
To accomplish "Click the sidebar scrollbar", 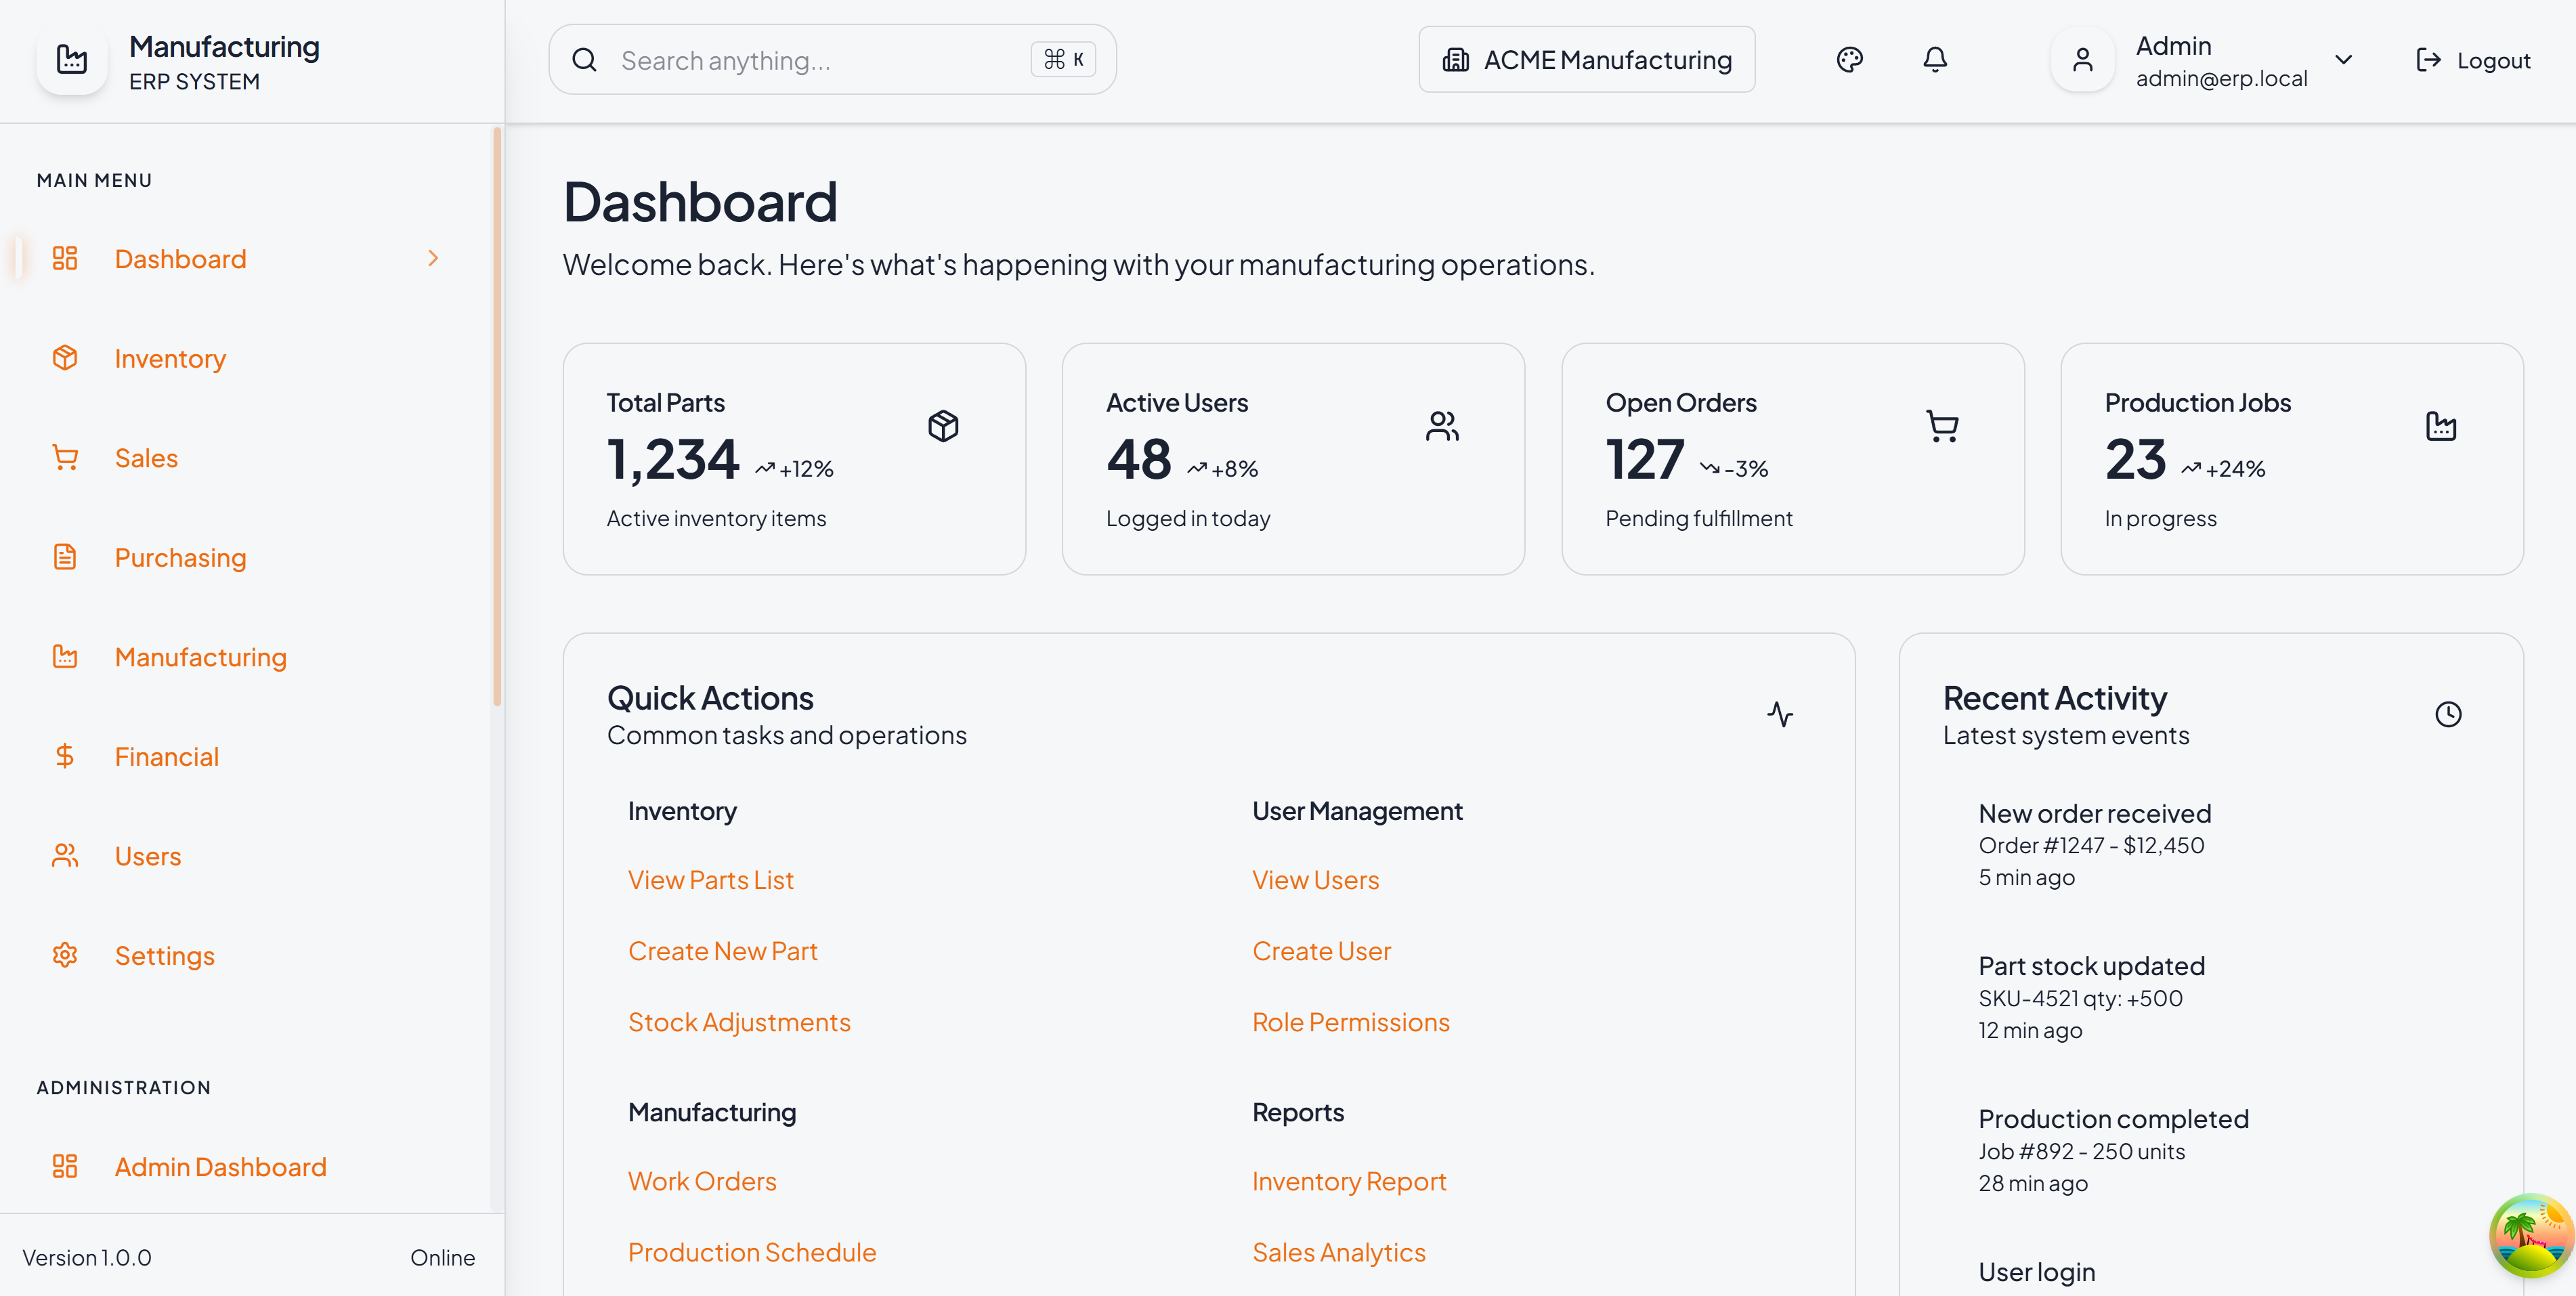I will pyautogui.click(x=497, y=420).
